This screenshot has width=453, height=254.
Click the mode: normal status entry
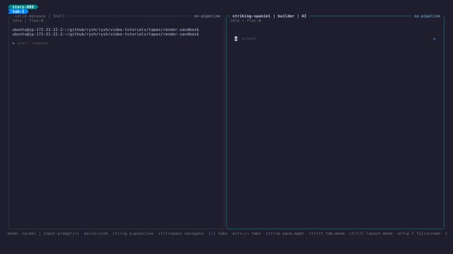(x=22, y=234)
